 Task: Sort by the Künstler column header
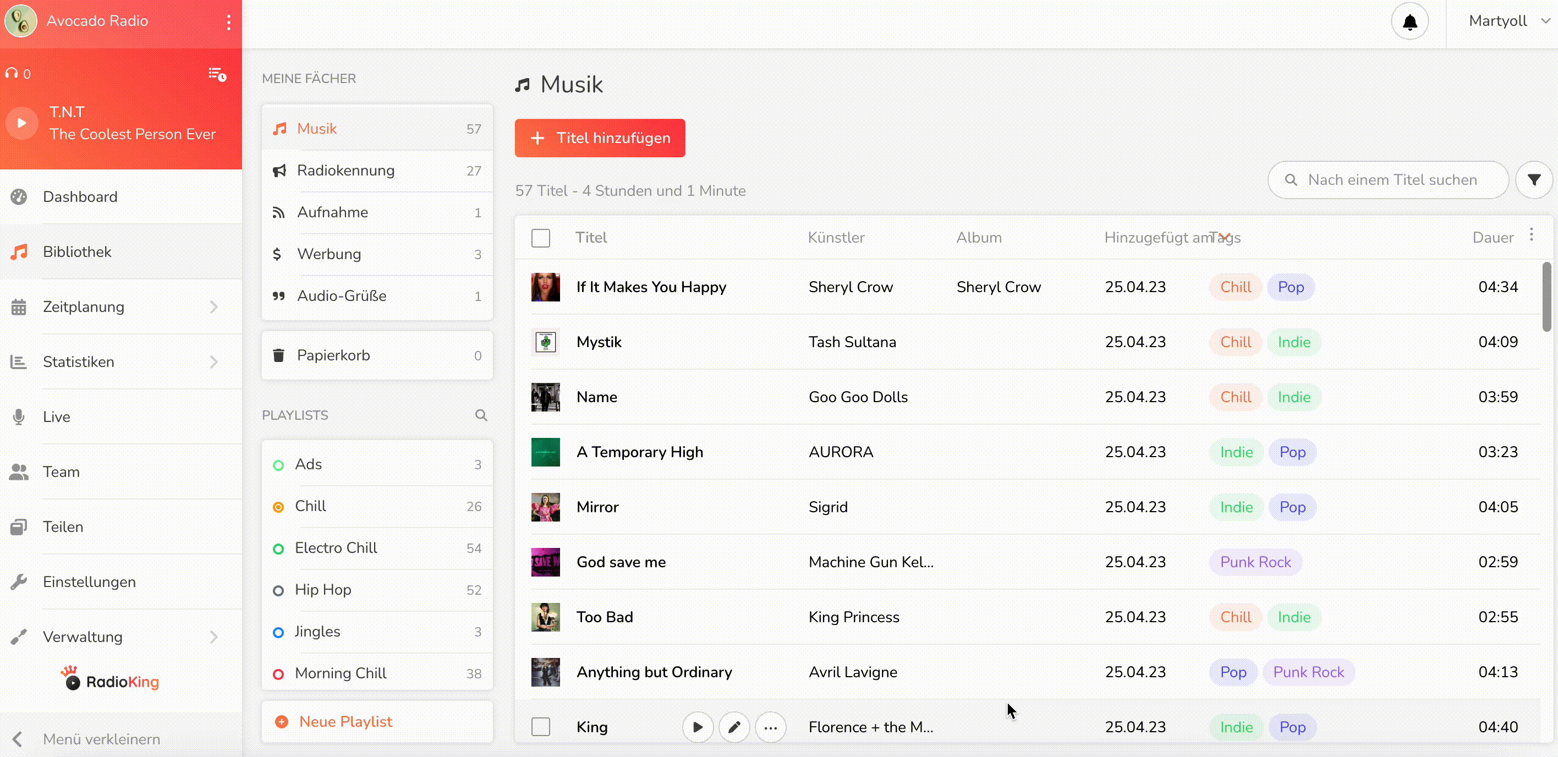836,238
